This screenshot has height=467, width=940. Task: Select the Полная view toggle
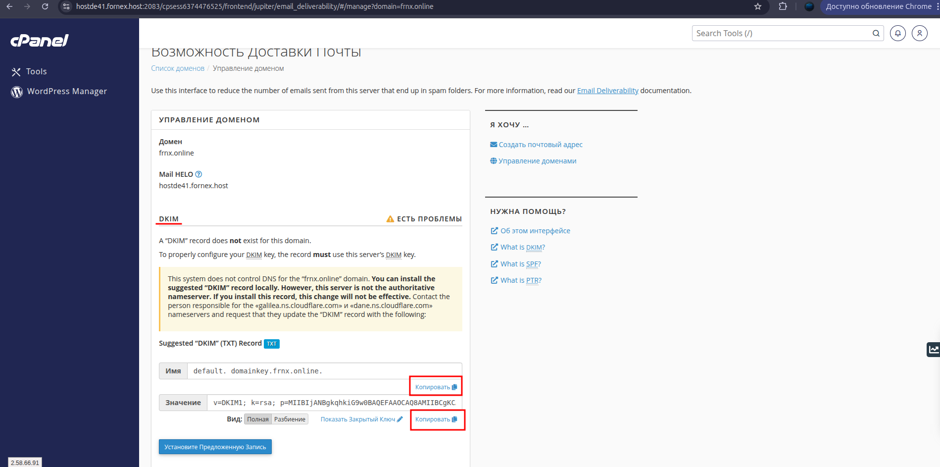point(257,419)
